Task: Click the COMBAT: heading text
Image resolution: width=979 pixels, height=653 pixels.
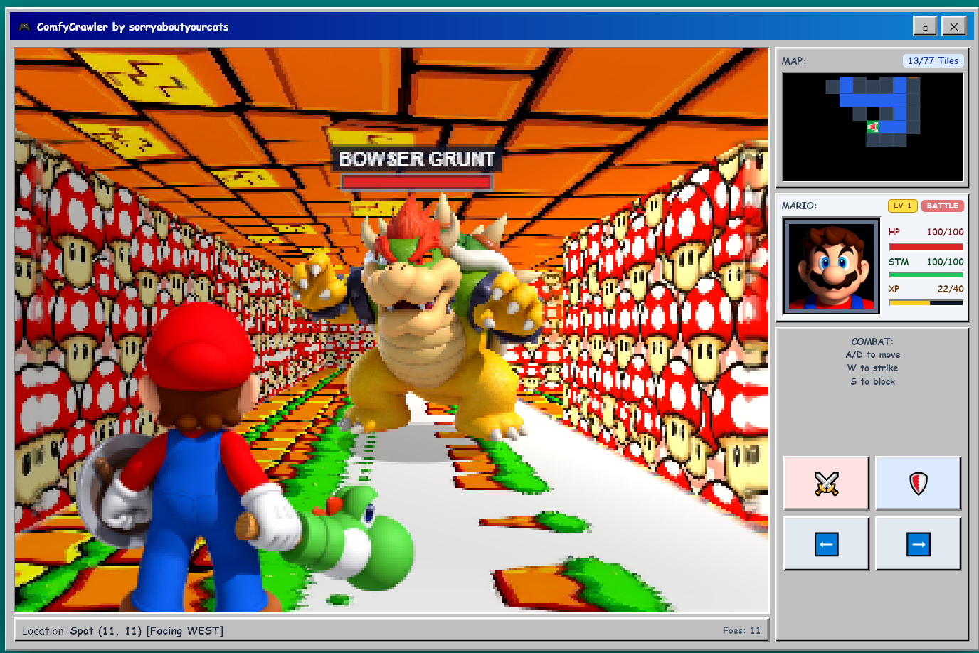Action: pyautogui.click(x=872, y=341)
